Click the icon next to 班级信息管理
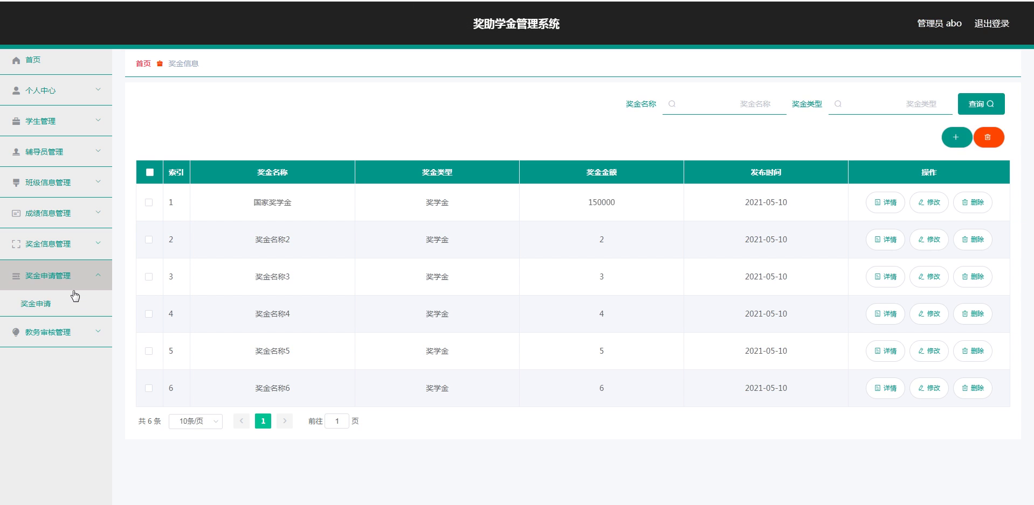This screenshot has width=1034, height=505. pos(16,183)
